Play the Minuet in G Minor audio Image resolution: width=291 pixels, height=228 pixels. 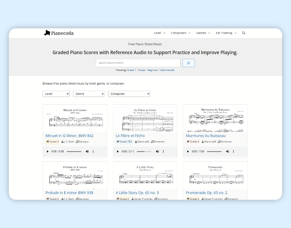tap(48, 151)
